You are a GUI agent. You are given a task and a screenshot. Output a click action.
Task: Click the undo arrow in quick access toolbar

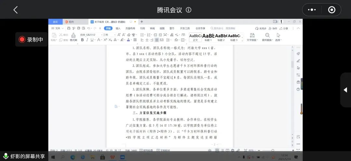(89, 28)
